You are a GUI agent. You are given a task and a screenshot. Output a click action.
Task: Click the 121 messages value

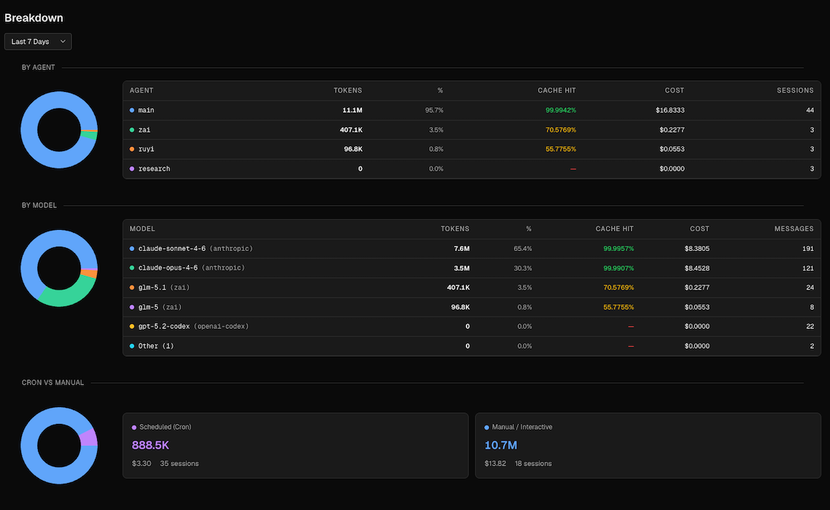coord(808,268)
